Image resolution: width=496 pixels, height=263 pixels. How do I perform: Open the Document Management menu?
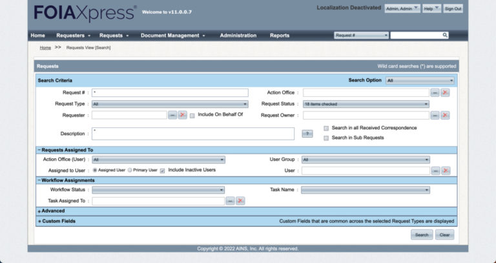tap(172, 35)
